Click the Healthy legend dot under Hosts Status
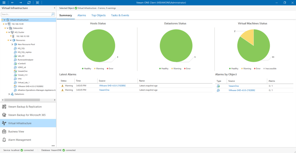This screenshot has width=296, height=153. 83,69
